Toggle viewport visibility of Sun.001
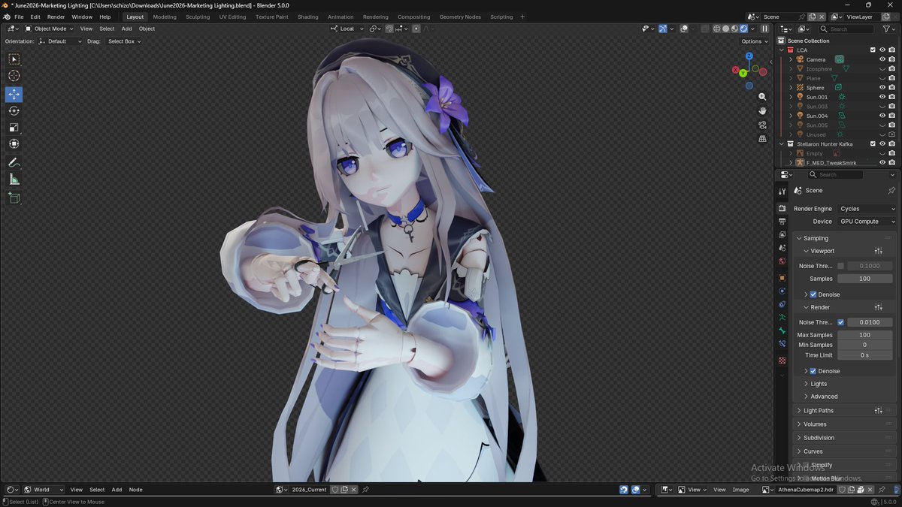Image resolution: width=902 pixels, height=507 pixels. coord(882,97)
